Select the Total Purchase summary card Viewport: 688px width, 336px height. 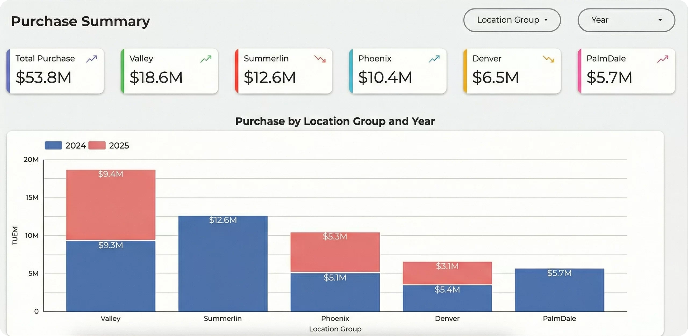55,71
